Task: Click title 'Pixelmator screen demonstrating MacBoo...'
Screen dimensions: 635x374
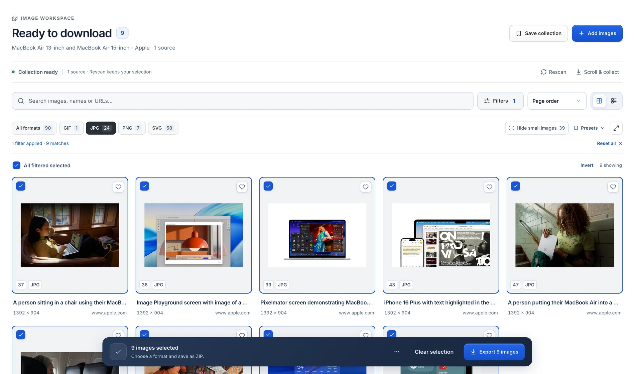Action: 316,302
